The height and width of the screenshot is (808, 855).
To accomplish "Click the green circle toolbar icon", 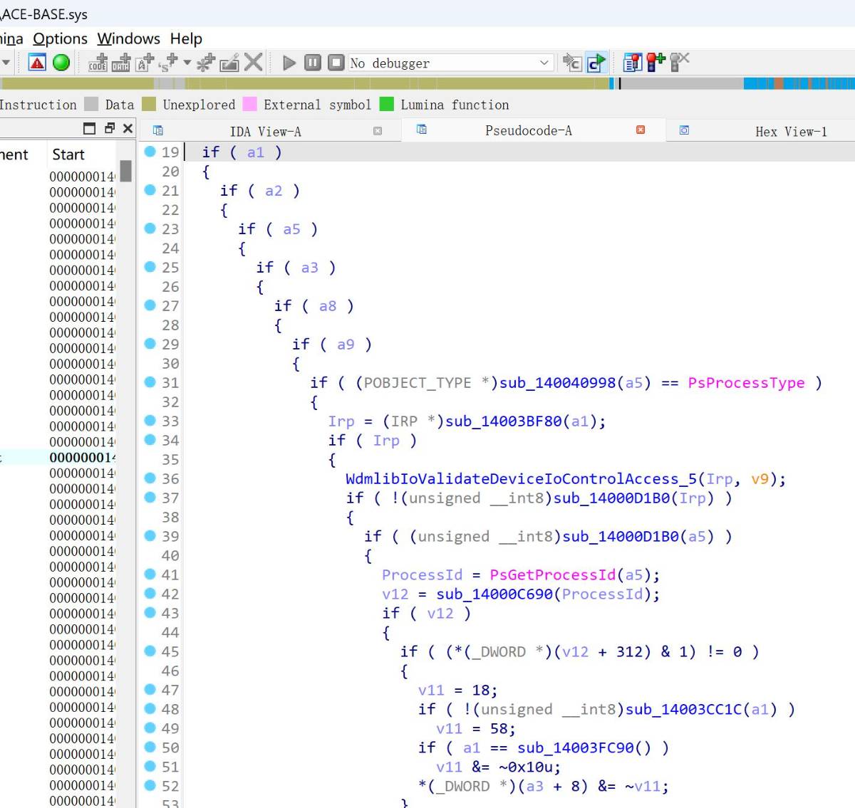I will (61, 63).
